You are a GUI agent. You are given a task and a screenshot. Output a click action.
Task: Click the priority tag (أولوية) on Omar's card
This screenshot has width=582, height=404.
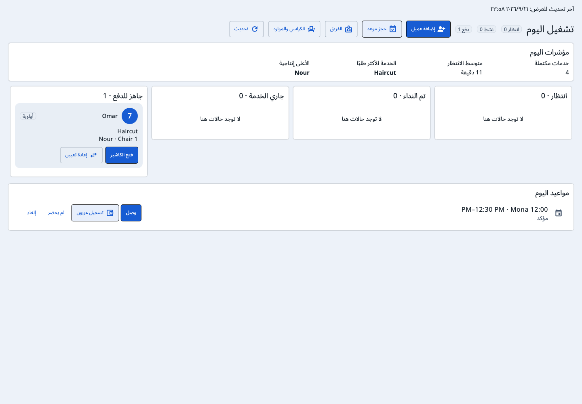[x=28, y=116]
